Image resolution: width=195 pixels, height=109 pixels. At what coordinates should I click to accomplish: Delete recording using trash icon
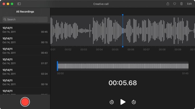tap(181, 4)
